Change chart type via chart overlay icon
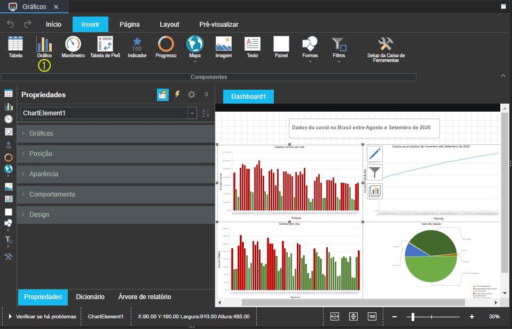 pos(375,191)
